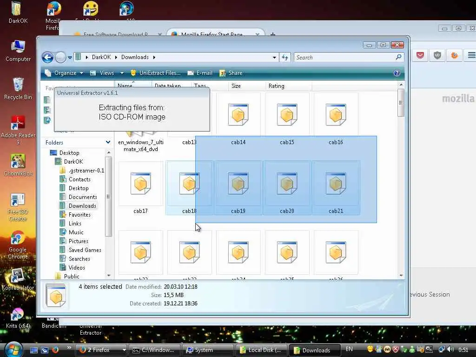Select Favorites in the folder tree
476x357 pixels.
[79, 214]
